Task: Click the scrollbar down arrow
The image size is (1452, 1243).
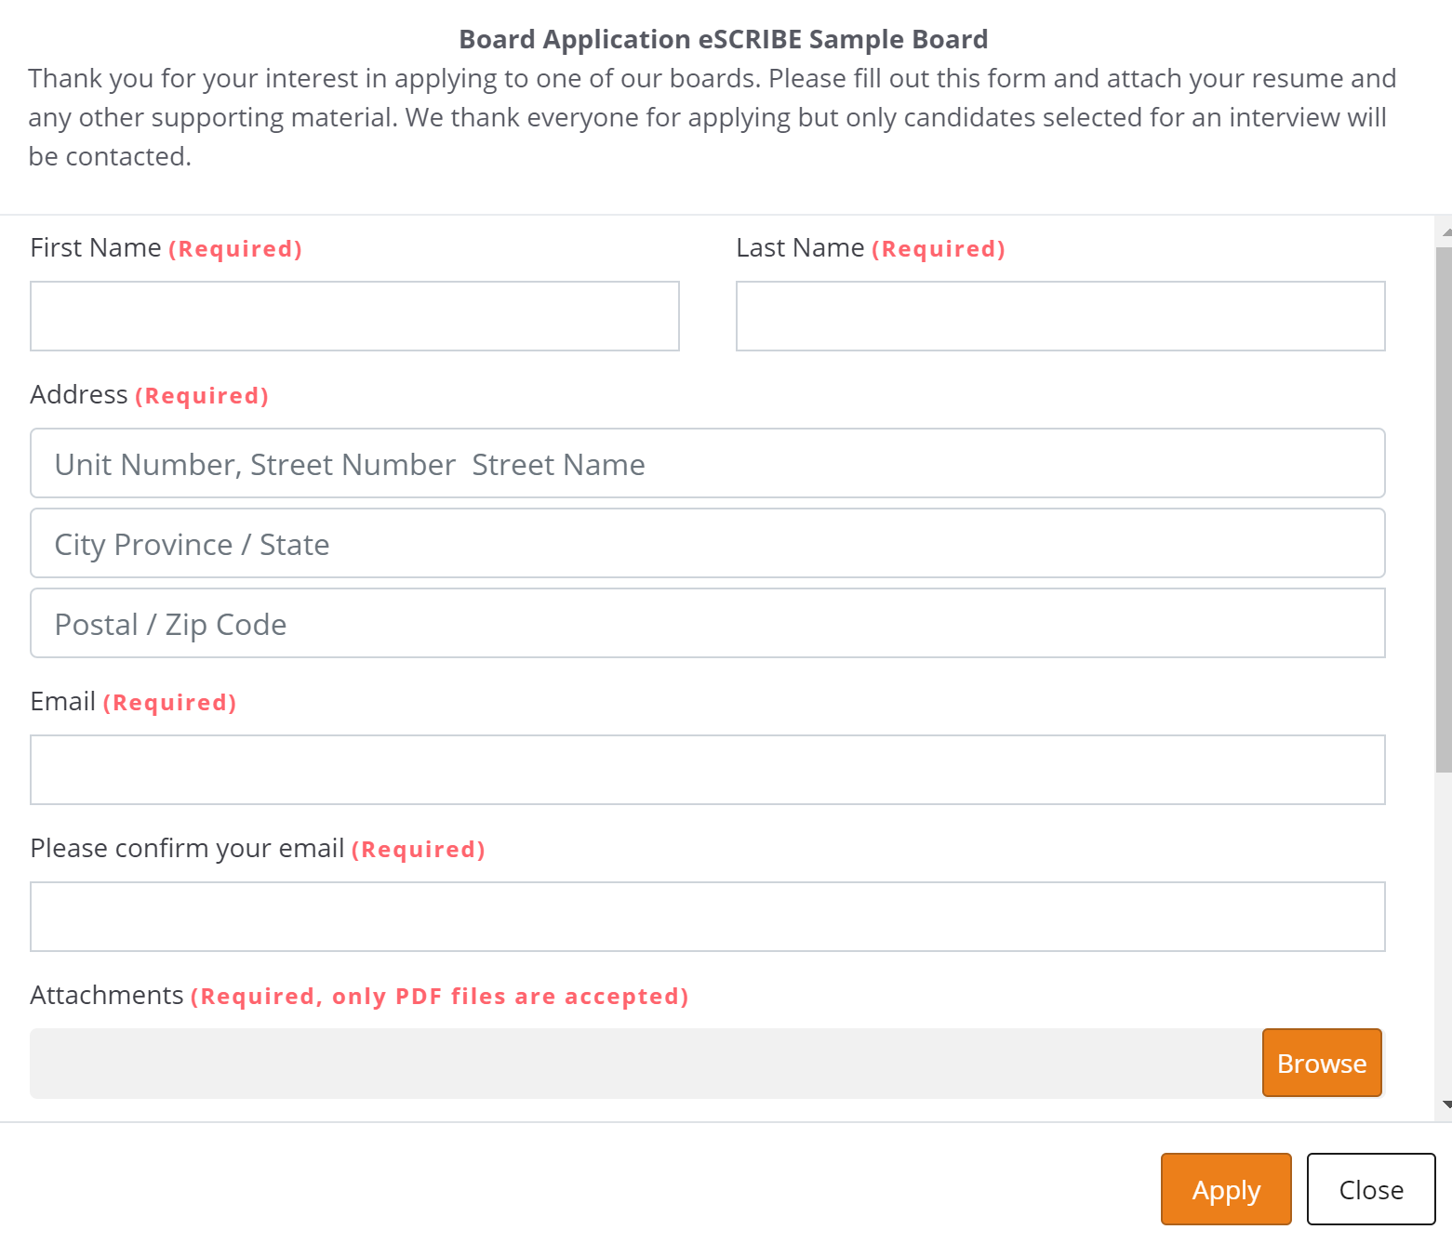Action: [x=1445, y=1105]
